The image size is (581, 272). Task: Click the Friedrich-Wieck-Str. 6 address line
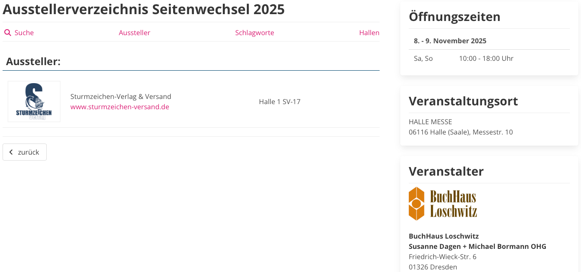442,257
